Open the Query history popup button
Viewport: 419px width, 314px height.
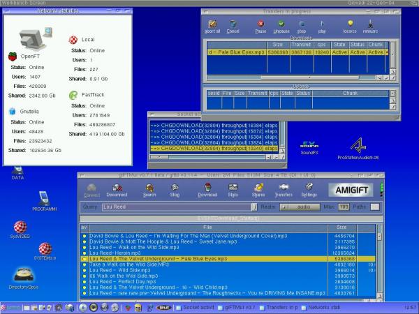(x=254, y=207)
